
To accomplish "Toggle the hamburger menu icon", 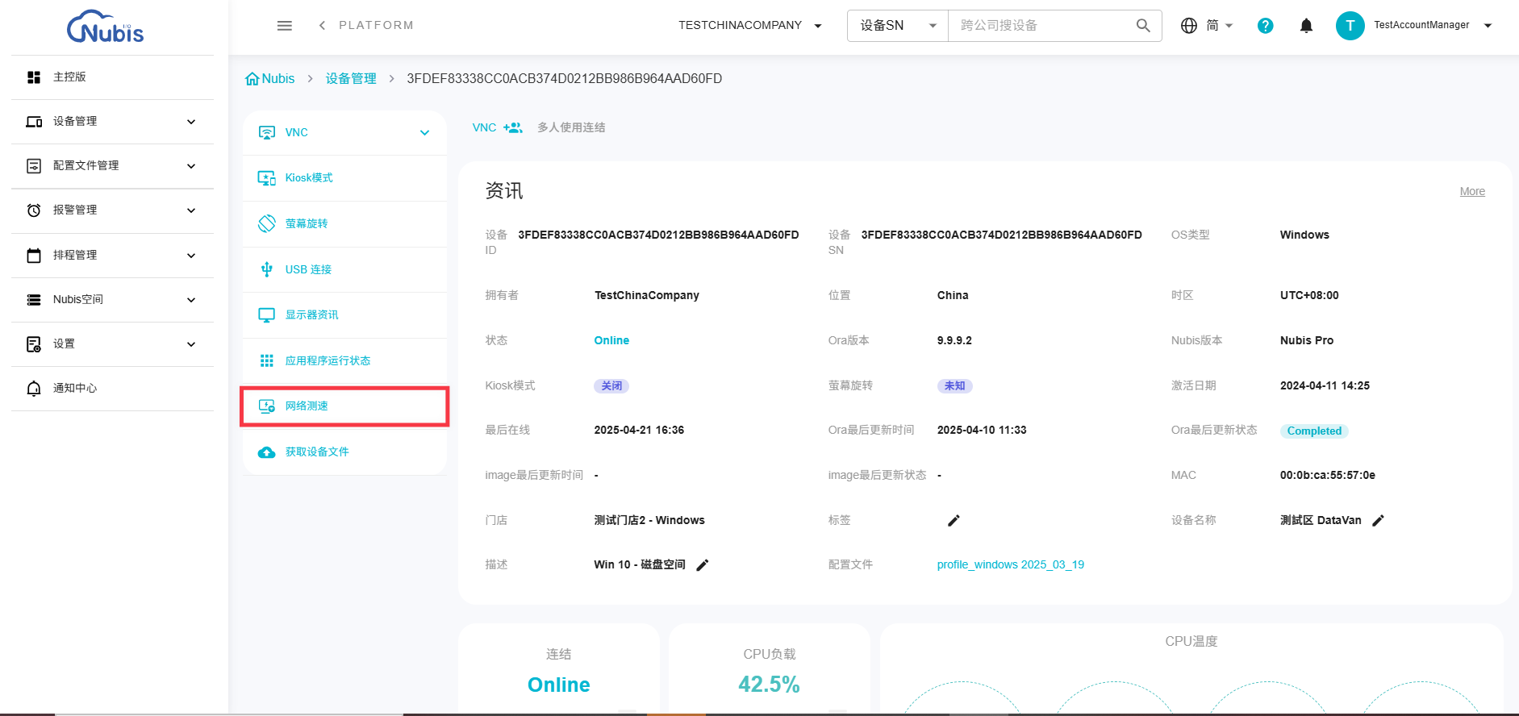I will [x=285, y=26].
